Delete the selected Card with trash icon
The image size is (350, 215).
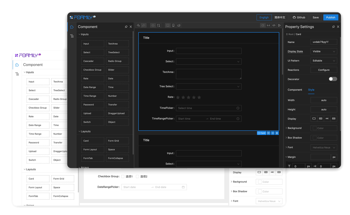277,133
